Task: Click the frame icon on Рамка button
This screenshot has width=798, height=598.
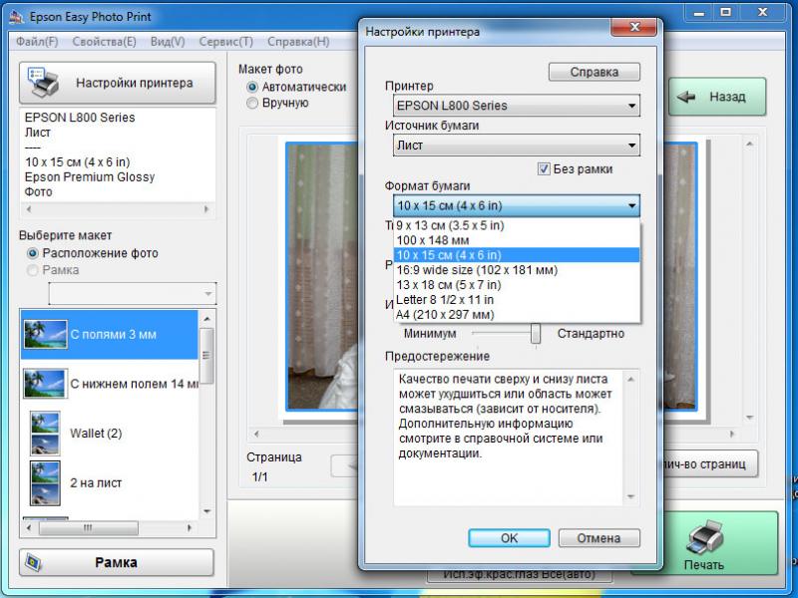Action: [34, 562]
